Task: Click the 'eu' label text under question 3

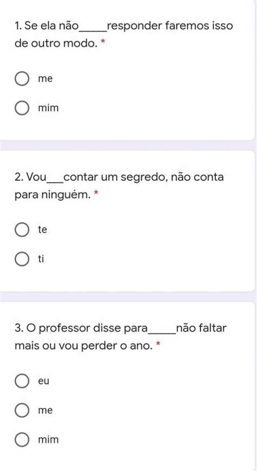Action: (43, 381)
